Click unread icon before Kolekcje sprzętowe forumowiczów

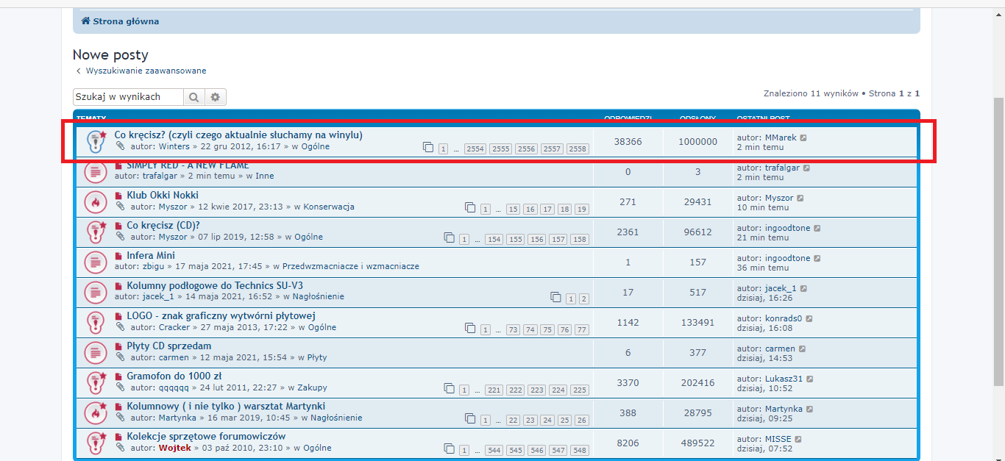pyautogui.click(x=118, y=437)
